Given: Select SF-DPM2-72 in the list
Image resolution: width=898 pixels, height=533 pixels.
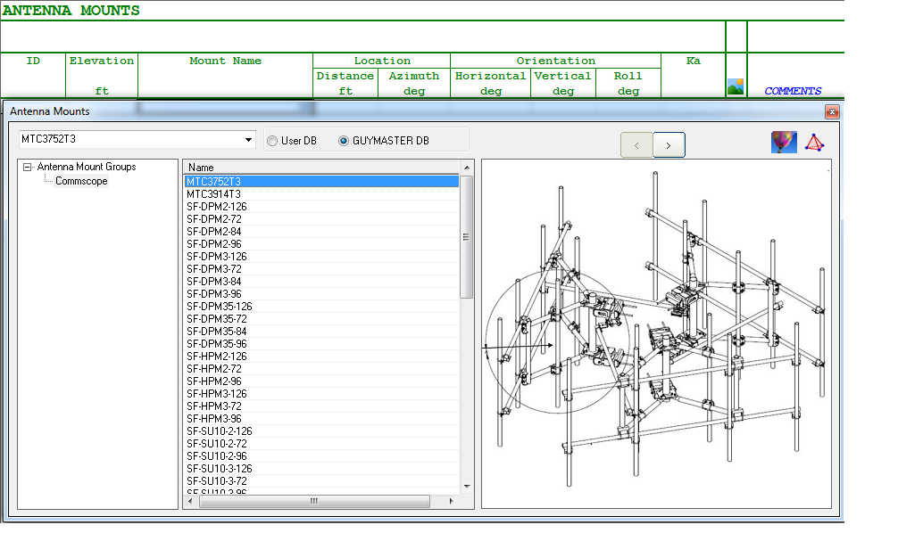Looking at the screenshot, I should [321, 219].
